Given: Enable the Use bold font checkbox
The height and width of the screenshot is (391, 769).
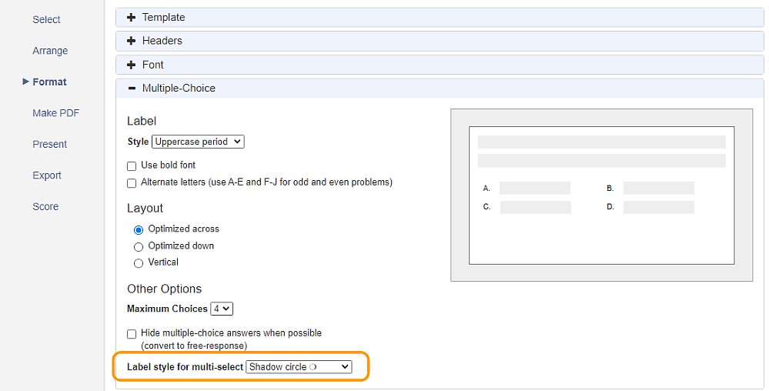Looking at the screenshot, I should point(132,165).
